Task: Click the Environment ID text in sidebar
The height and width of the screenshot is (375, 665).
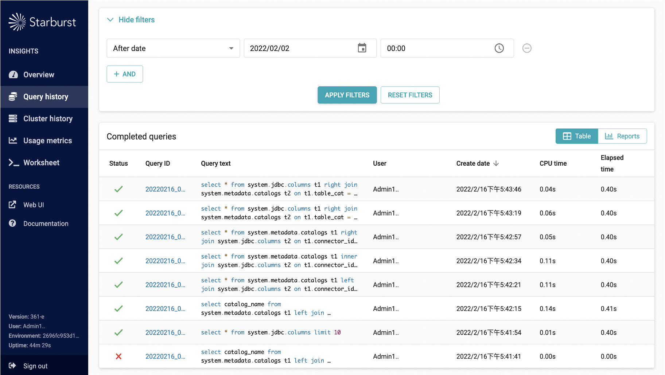Action: 44,336
